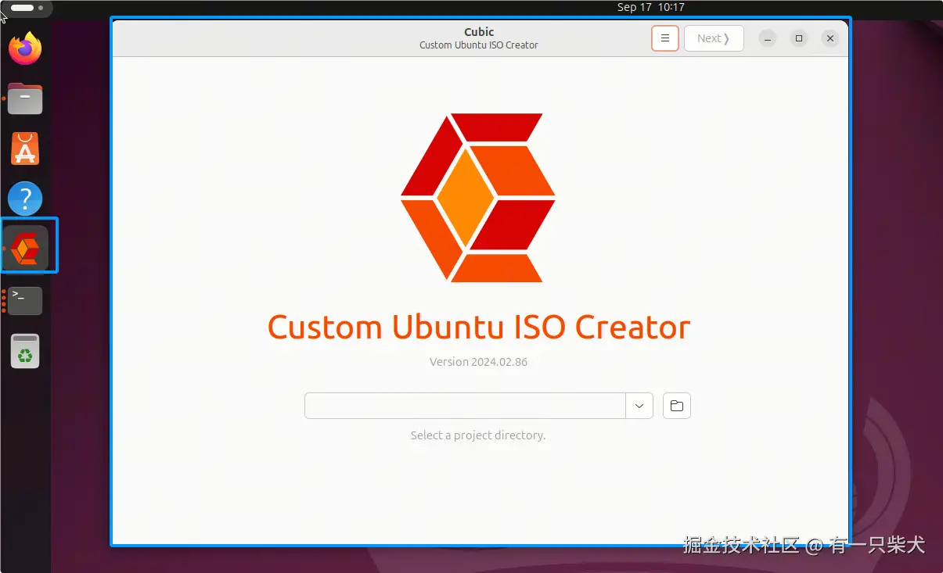This screenshot has width=943, height=573.
Task: Open Ubuntu App Center from dock
Action: (x=25, y=149)
